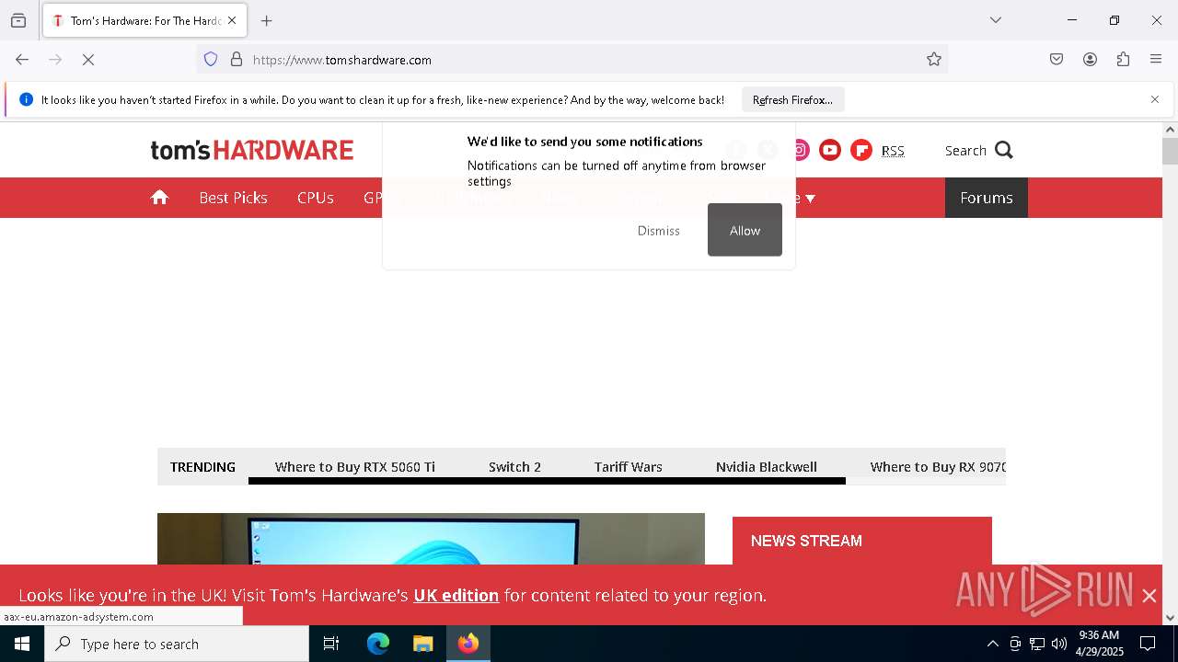
Task: Open Task View on the taskbar
Action: tap(331, 644)
